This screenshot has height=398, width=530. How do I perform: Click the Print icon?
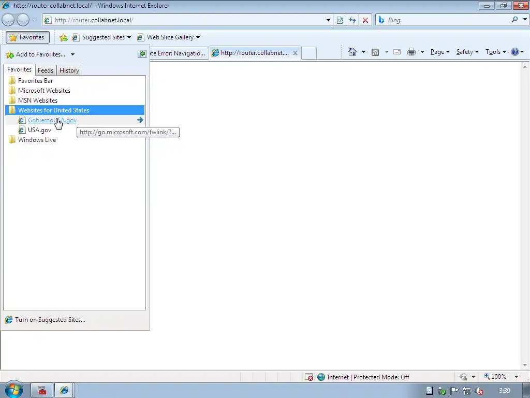click(x=411, y=52)
